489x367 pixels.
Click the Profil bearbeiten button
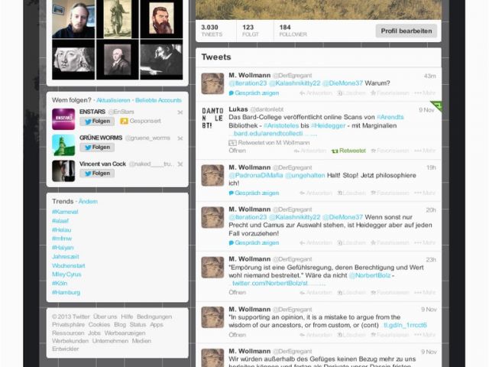pyautogui.click(x=406, y=31)
